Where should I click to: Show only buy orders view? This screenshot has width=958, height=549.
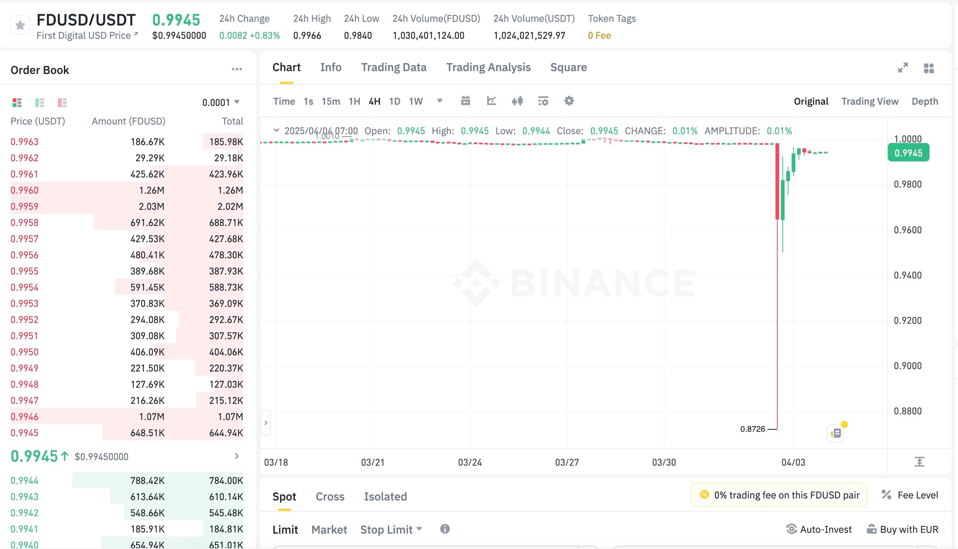point(40,102)
